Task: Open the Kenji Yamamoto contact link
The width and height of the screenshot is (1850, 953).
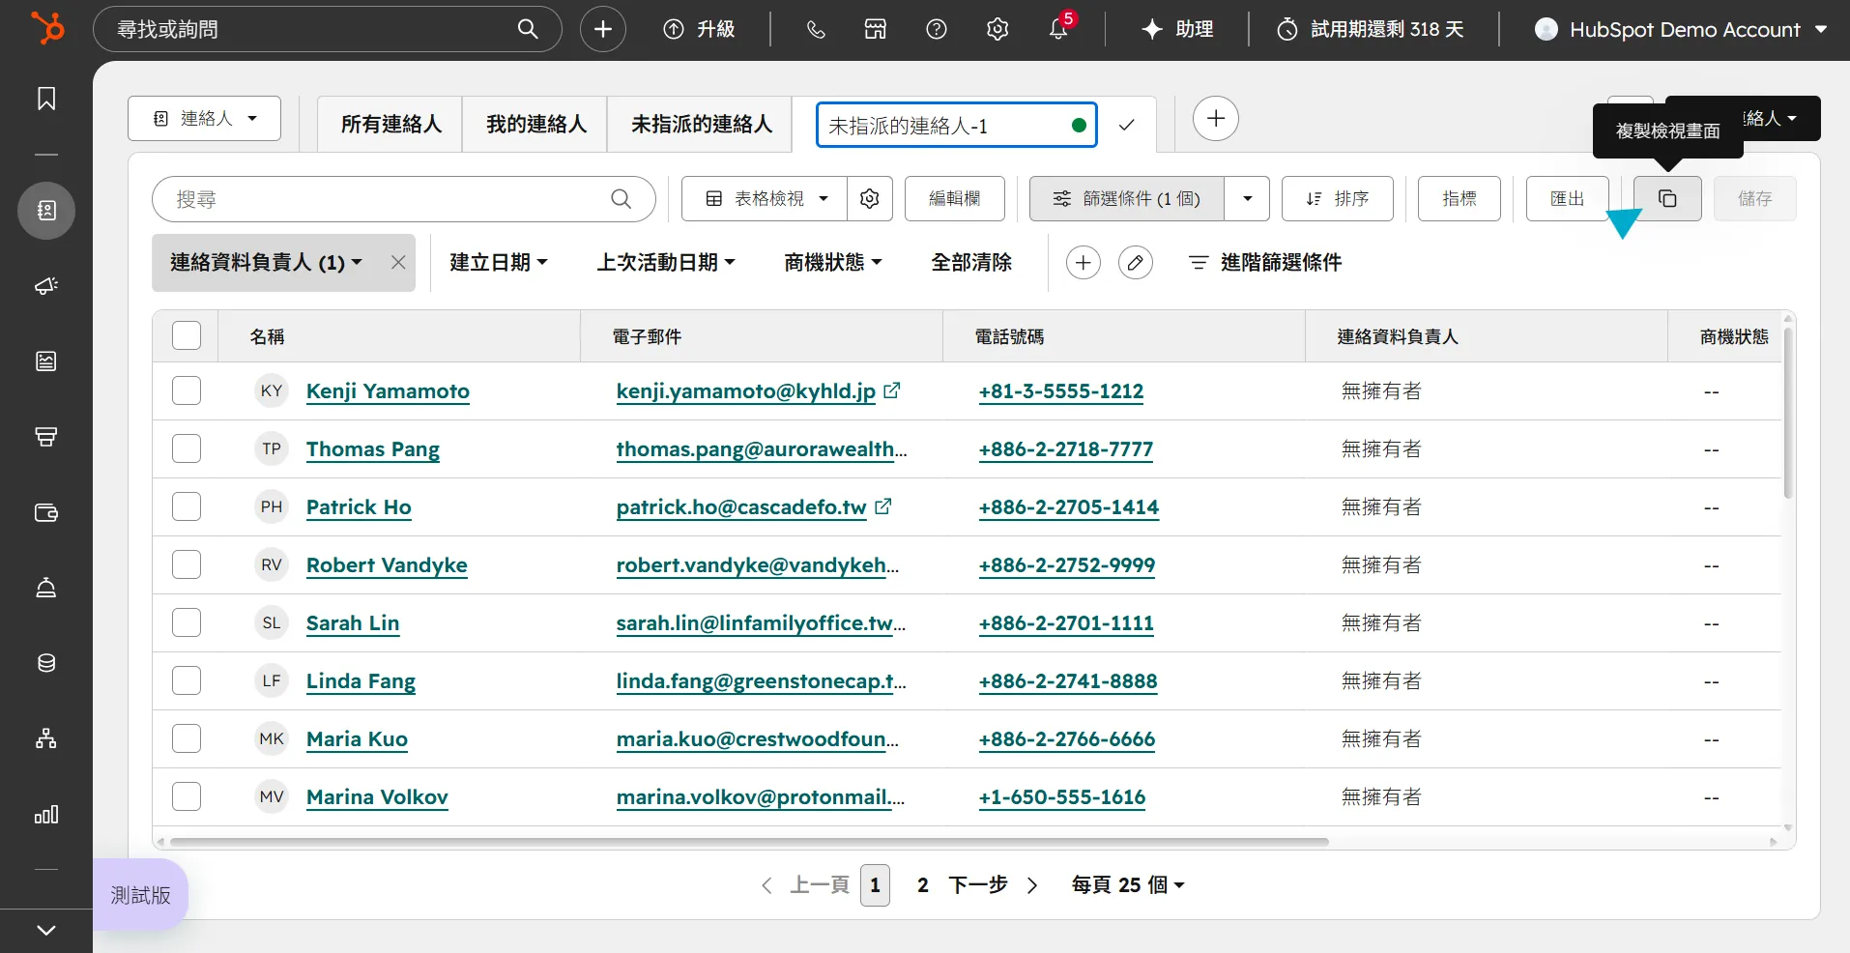Action: pyautogui.click(x=388, y=390)
